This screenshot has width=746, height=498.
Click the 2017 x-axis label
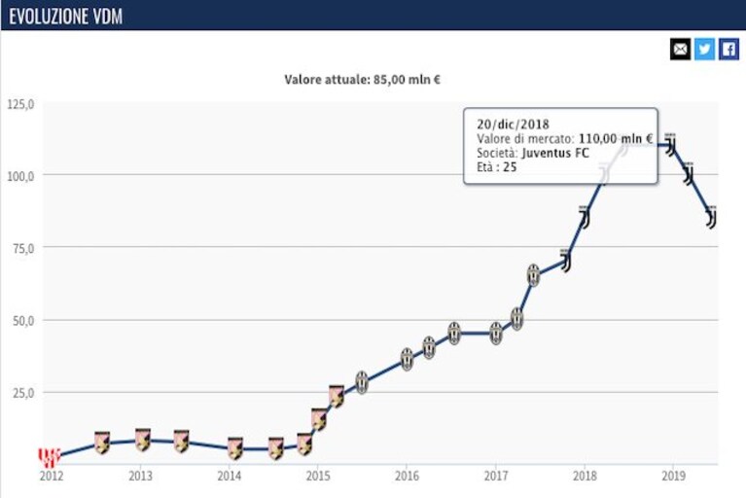coord(496,476)
